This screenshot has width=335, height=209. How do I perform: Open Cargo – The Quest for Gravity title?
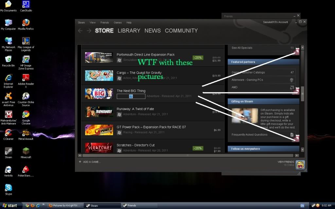tap(139, 73)
